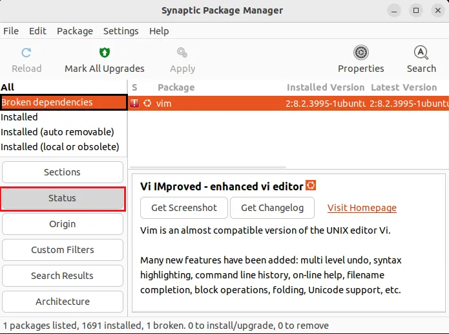Sort by the Latest Version column header

[404, 87]
